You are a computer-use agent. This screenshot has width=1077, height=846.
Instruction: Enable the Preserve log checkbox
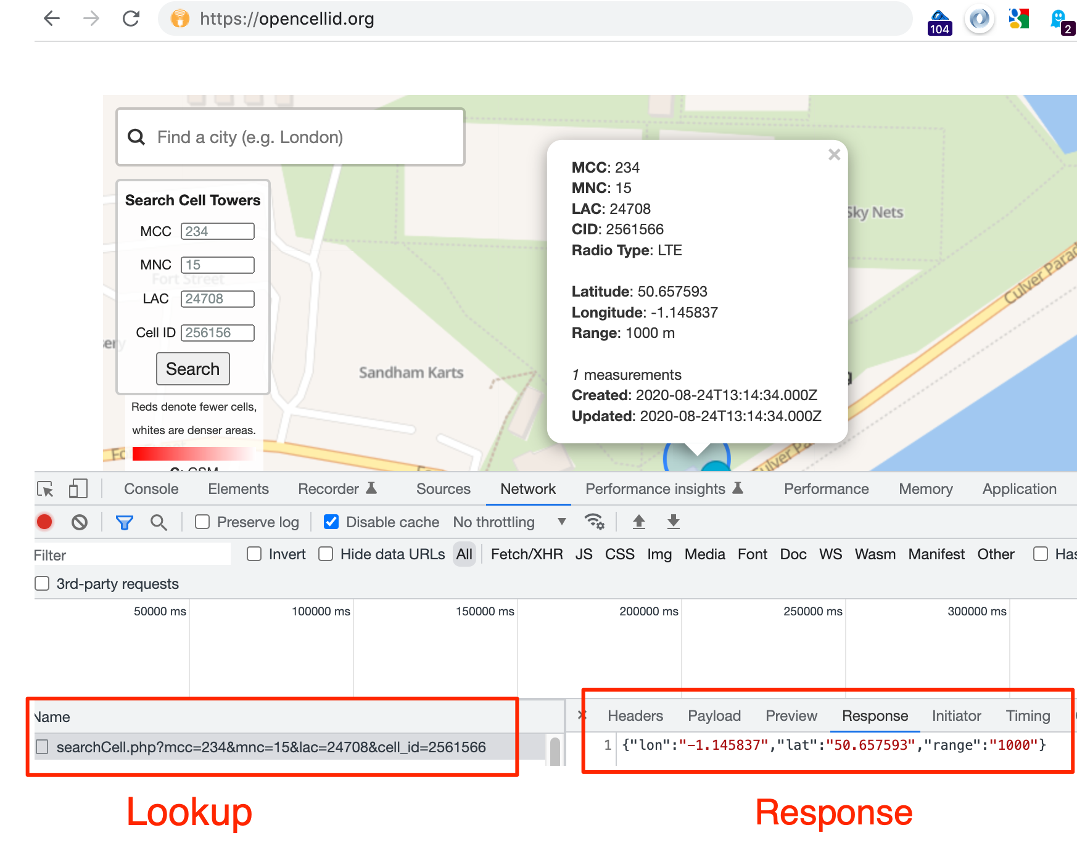point(202,522)
